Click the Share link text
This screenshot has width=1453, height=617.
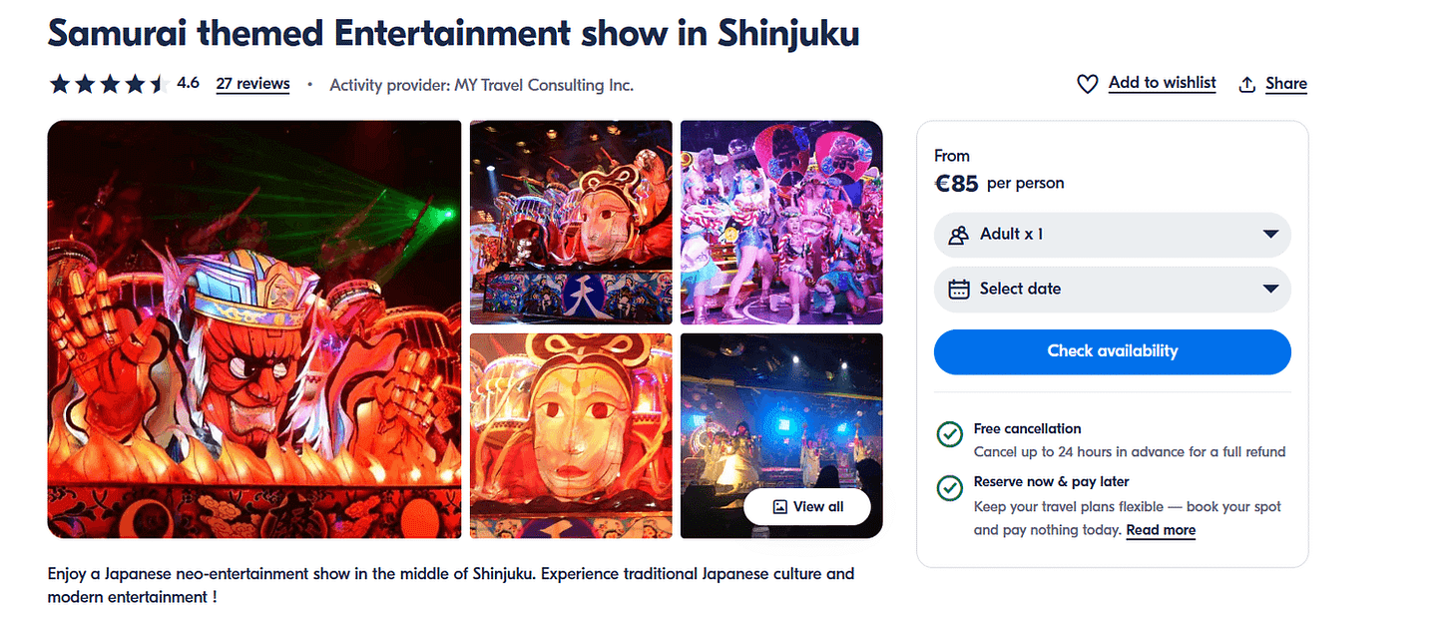click(1286, 84)
